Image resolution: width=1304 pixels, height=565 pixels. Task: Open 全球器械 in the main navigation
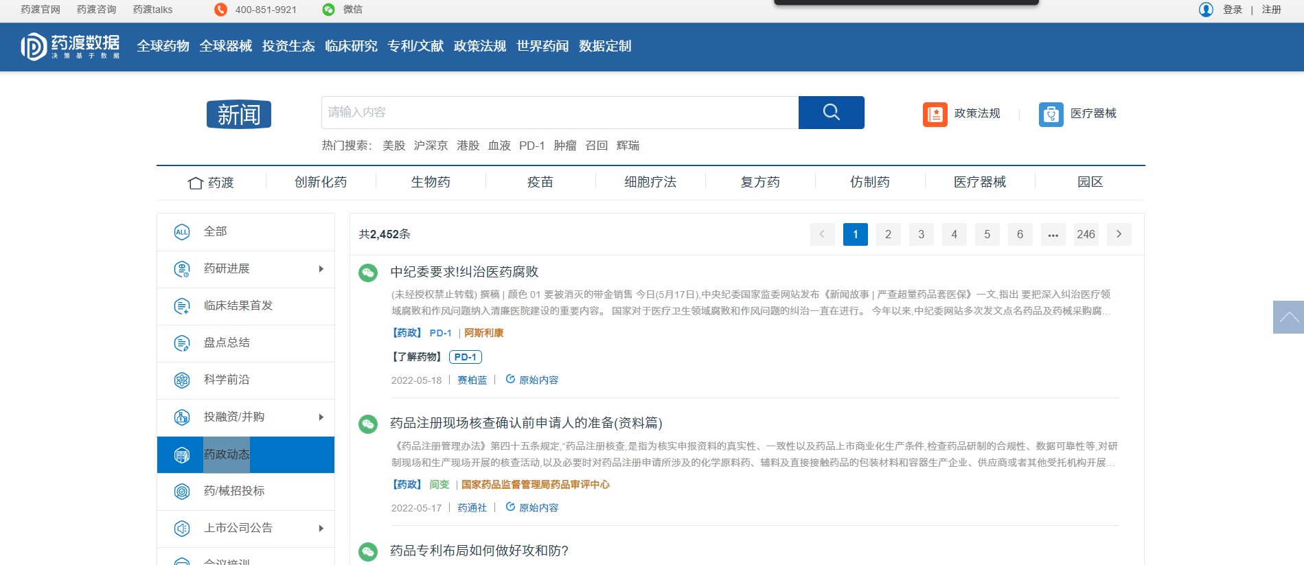[225, 46]
